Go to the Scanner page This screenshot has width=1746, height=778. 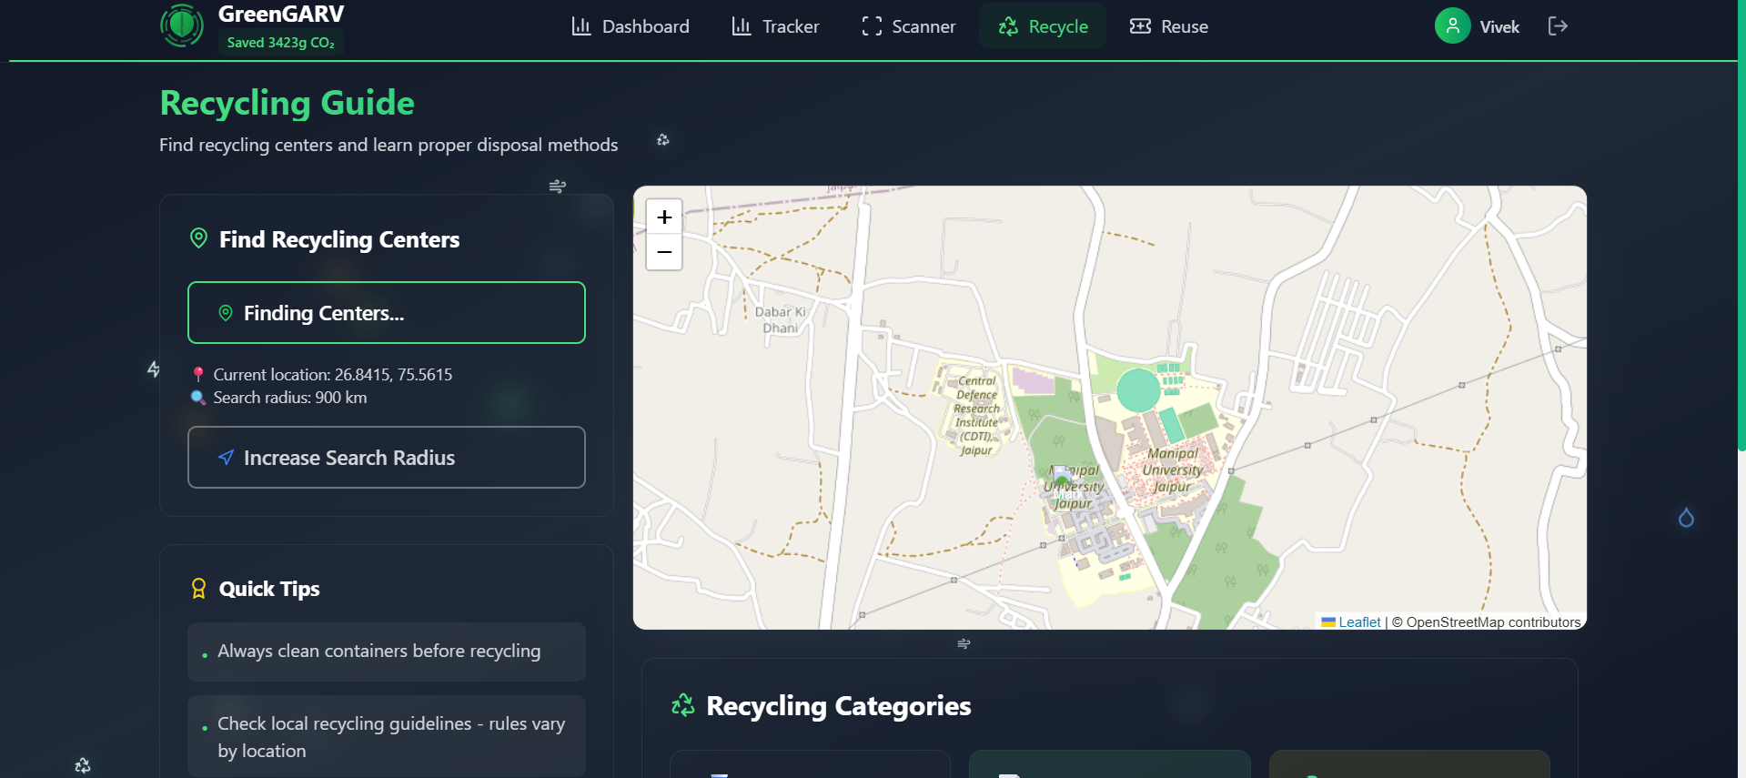(908, 26)
